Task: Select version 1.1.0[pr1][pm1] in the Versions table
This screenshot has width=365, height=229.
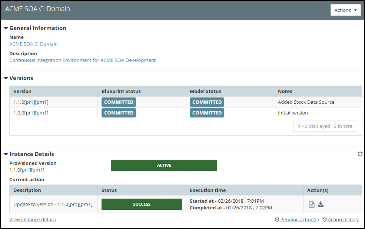Action: coord(31,102)
